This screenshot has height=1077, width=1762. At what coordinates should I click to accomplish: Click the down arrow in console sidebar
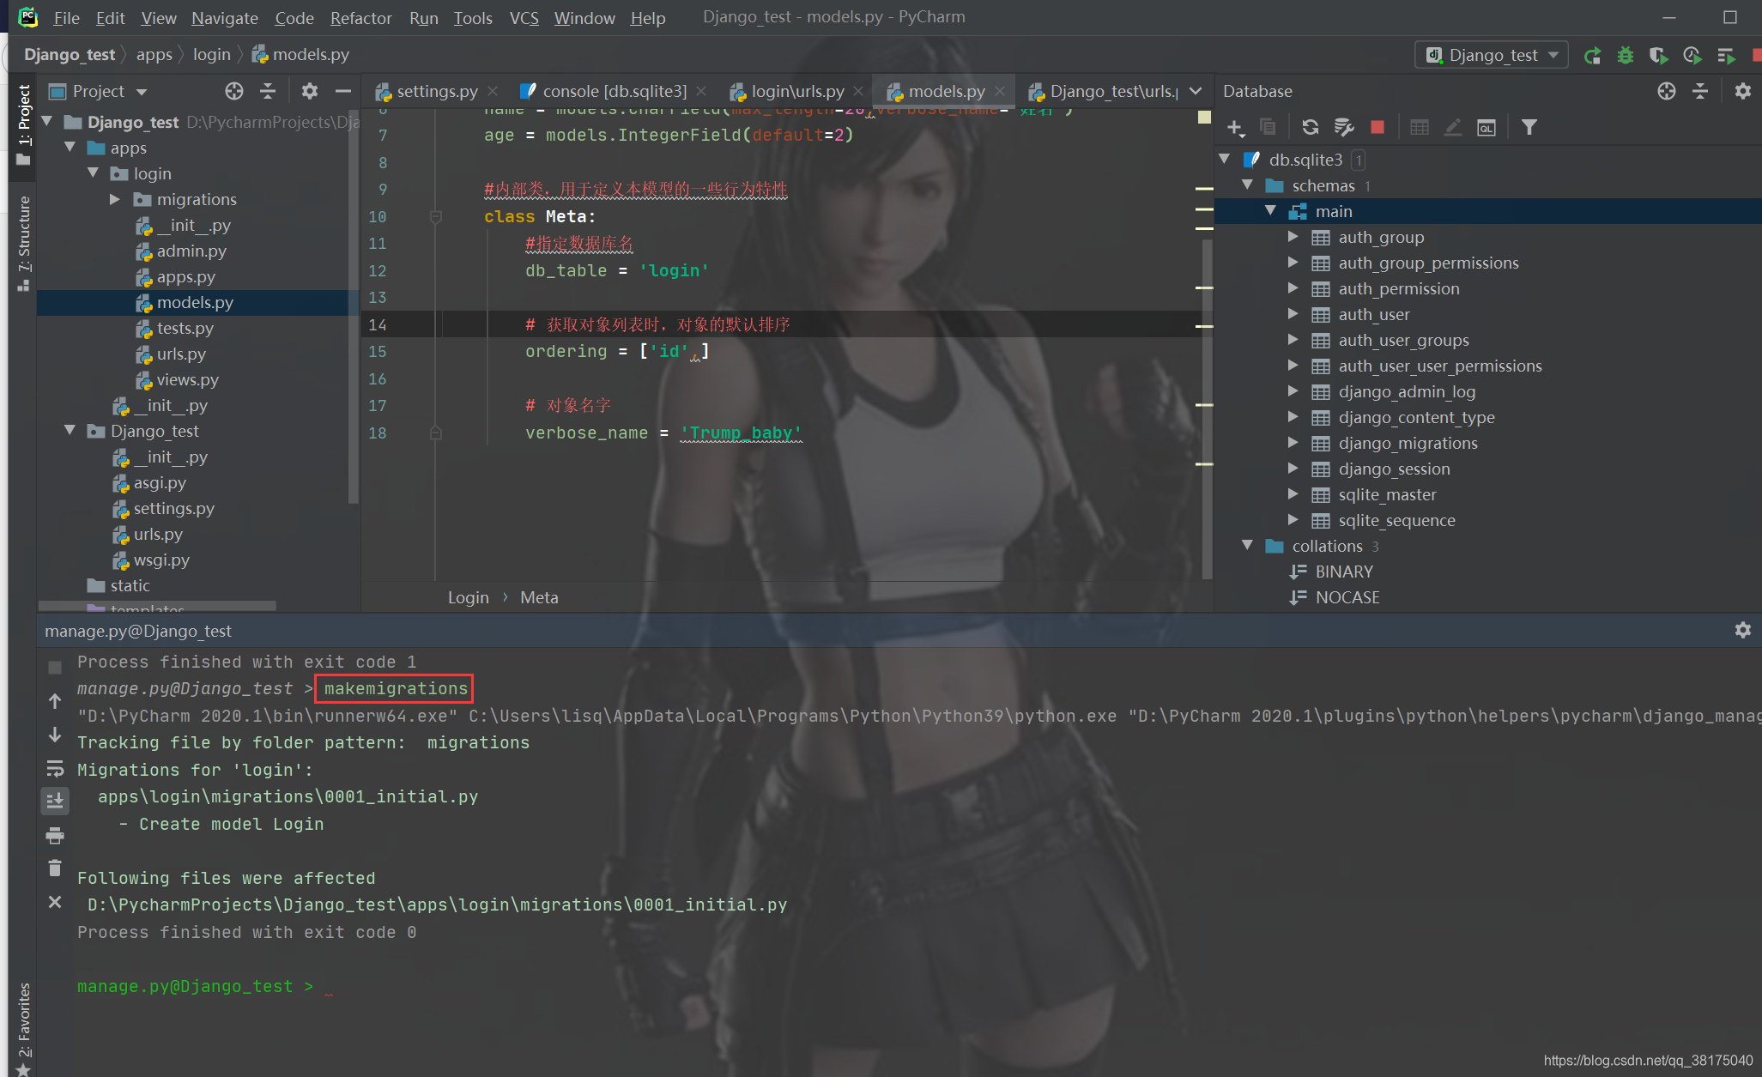[x=55, y=735]
